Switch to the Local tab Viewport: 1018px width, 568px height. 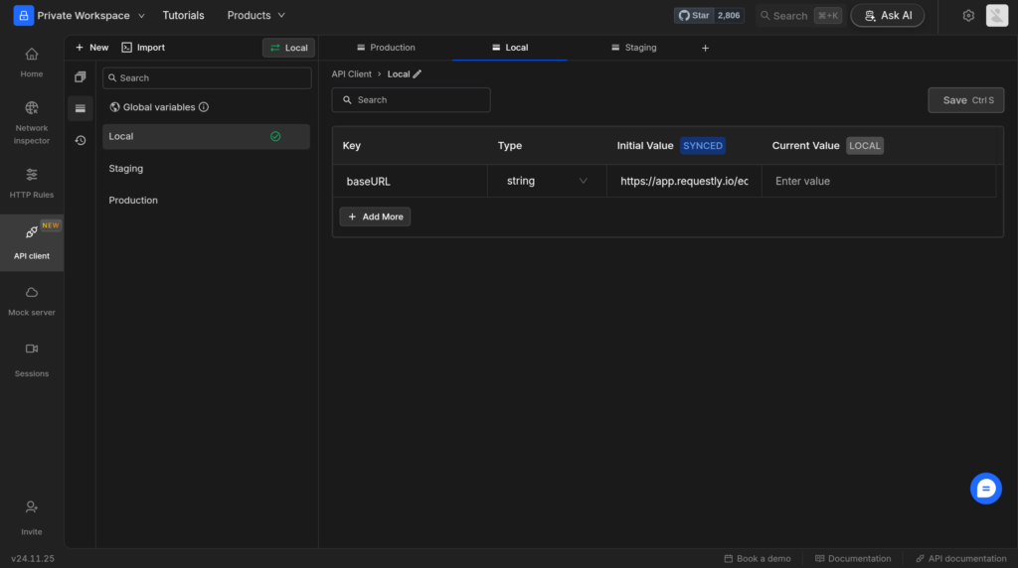[510, 48]
